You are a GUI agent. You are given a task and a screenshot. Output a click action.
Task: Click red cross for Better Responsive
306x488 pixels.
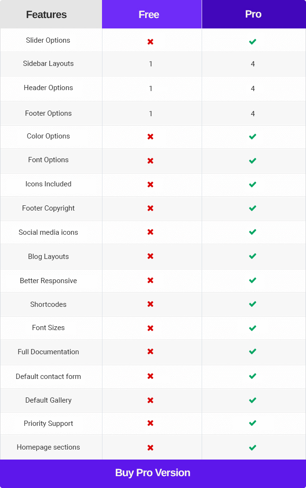click(x=150, y=280)
